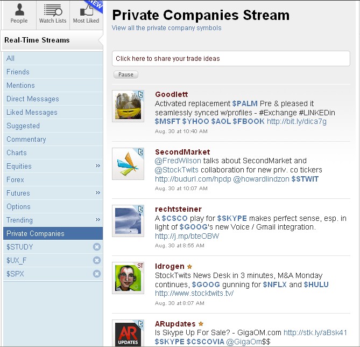Screen dimensions: 360x347
Task: Remove the $STUDY stream from sidebar
Action: pos(97,247)
